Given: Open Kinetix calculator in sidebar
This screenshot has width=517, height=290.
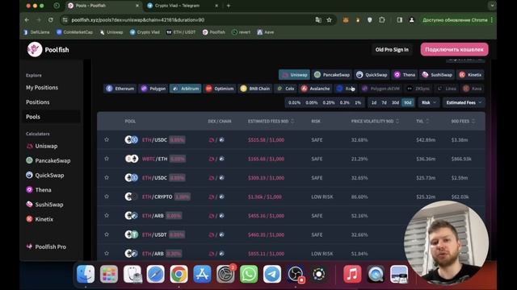Looking at the screenshot, I should pyautogui.click(x=40, y=219).
